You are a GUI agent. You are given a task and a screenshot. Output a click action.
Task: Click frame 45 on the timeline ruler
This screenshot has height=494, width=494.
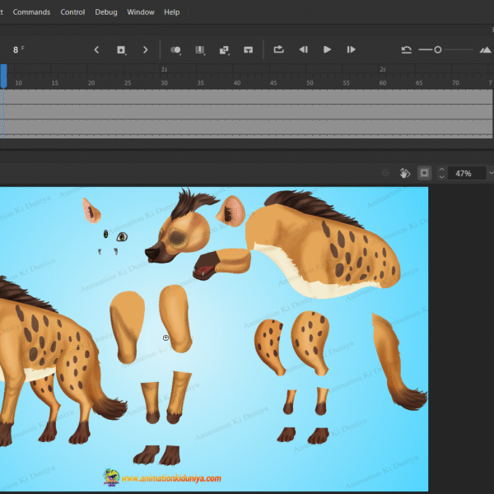coord(273,83)
